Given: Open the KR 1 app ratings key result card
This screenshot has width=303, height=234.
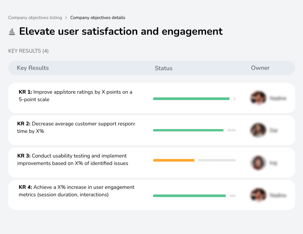Looking at the screenshot, I should point(75,96).
